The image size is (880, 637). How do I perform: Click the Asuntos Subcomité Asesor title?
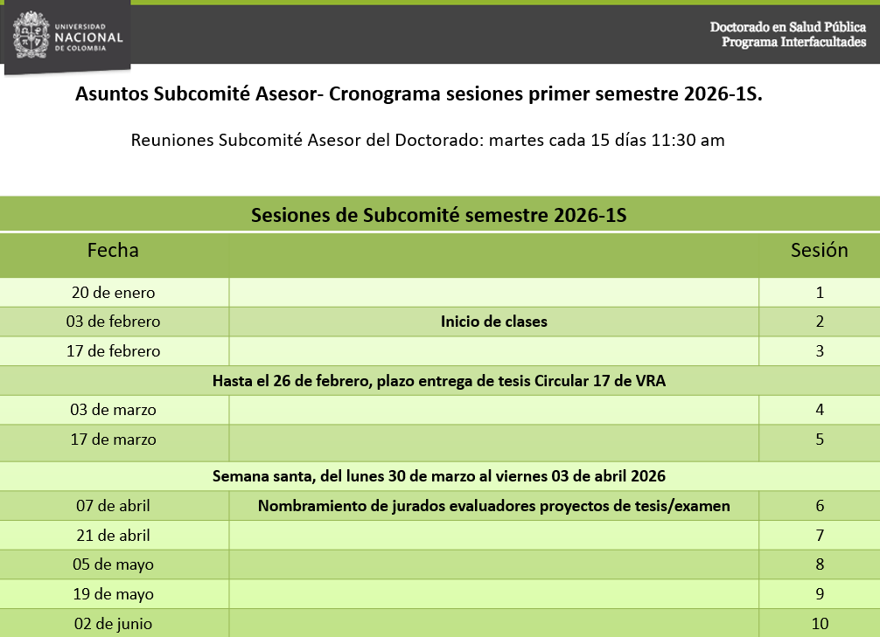coord(419,93)
